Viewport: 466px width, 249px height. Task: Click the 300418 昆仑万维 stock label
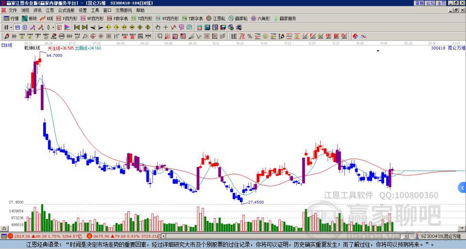pyautogui.click(x=448, y=48)
